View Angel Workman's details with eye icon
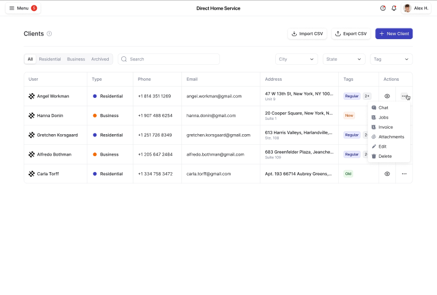This screenshot has height=295, width=437. pos(387,96)
